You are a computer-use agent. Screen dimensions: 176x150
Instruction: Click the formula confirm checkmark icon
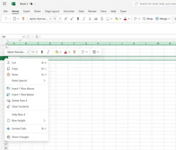coord(33,37)
